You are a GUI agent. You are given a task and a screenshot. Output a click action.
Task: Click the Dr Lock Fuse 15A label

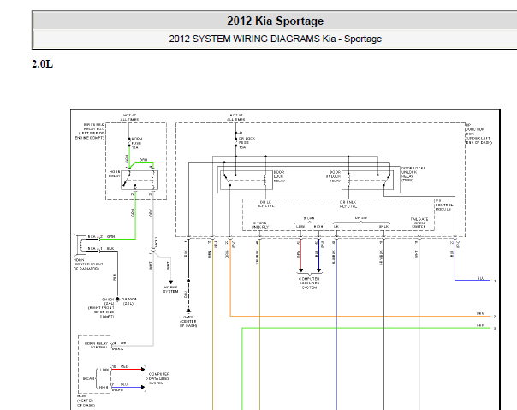tap(246, 143)
